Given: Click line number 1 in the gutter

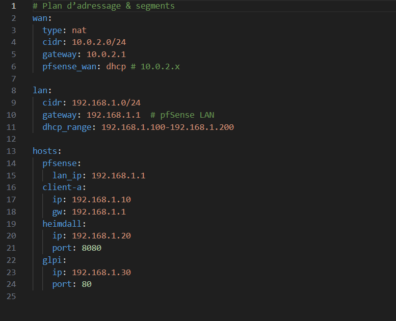Looking at the screenshot, I should pos(13,6).
